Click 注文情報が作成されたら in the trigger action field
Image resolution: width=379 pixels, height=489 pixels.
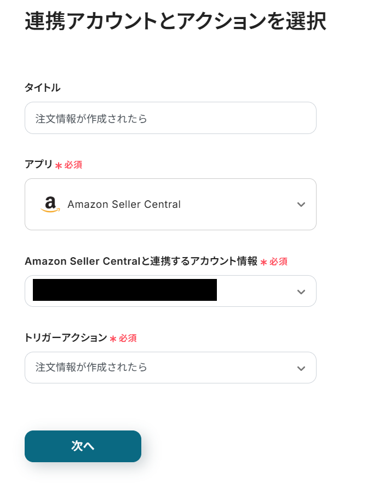(x=91, y=368)
